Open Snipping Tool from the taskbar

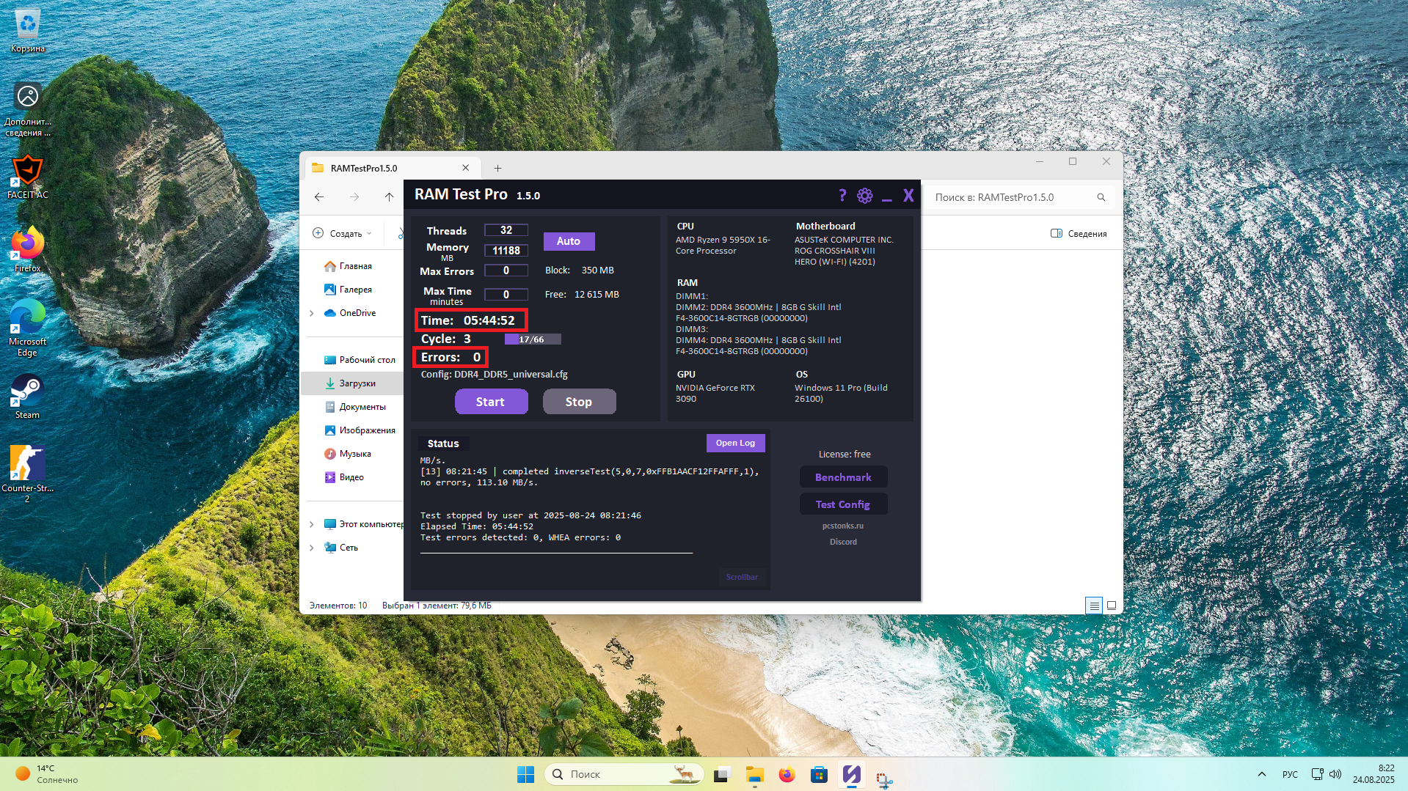pyautogui.click(x=884, y=780)
